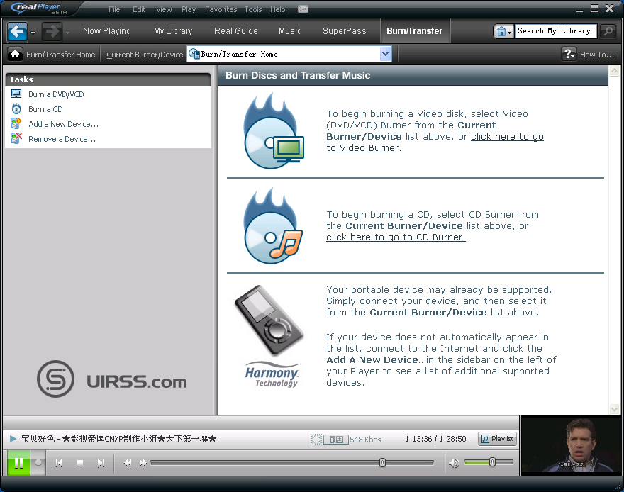The image size is (624, 492).
Task: Skip to the next clip
Action: point(101,463)
